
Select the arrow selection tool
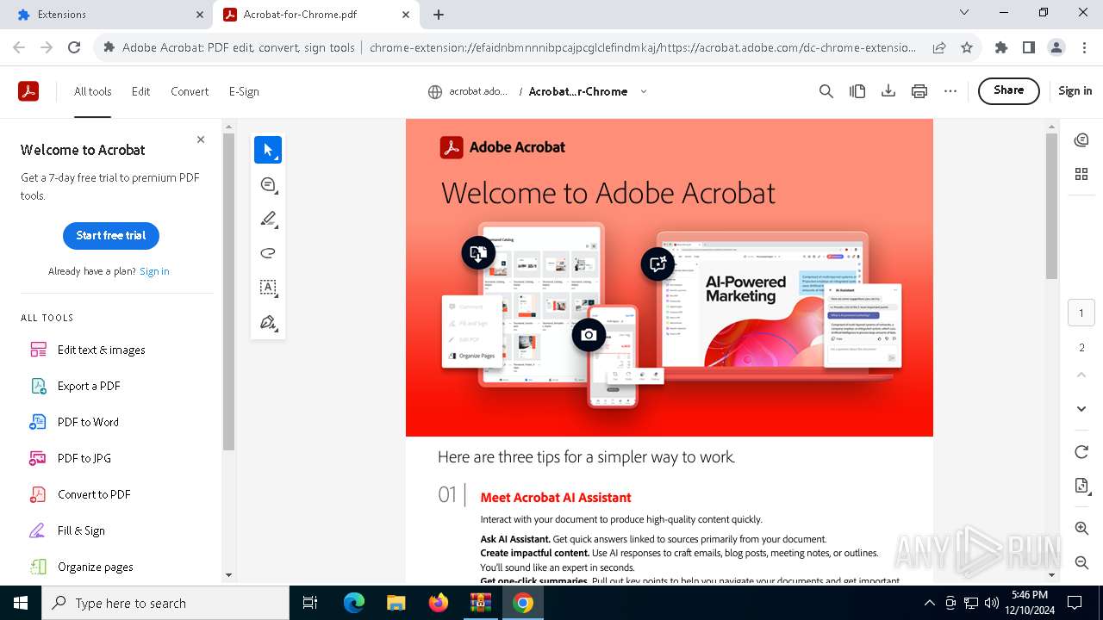268,150
